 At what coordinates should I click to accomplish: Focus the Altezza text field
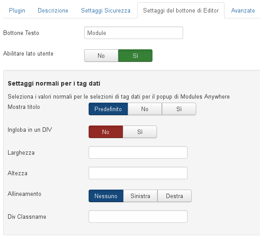click(x=138, y=173)
